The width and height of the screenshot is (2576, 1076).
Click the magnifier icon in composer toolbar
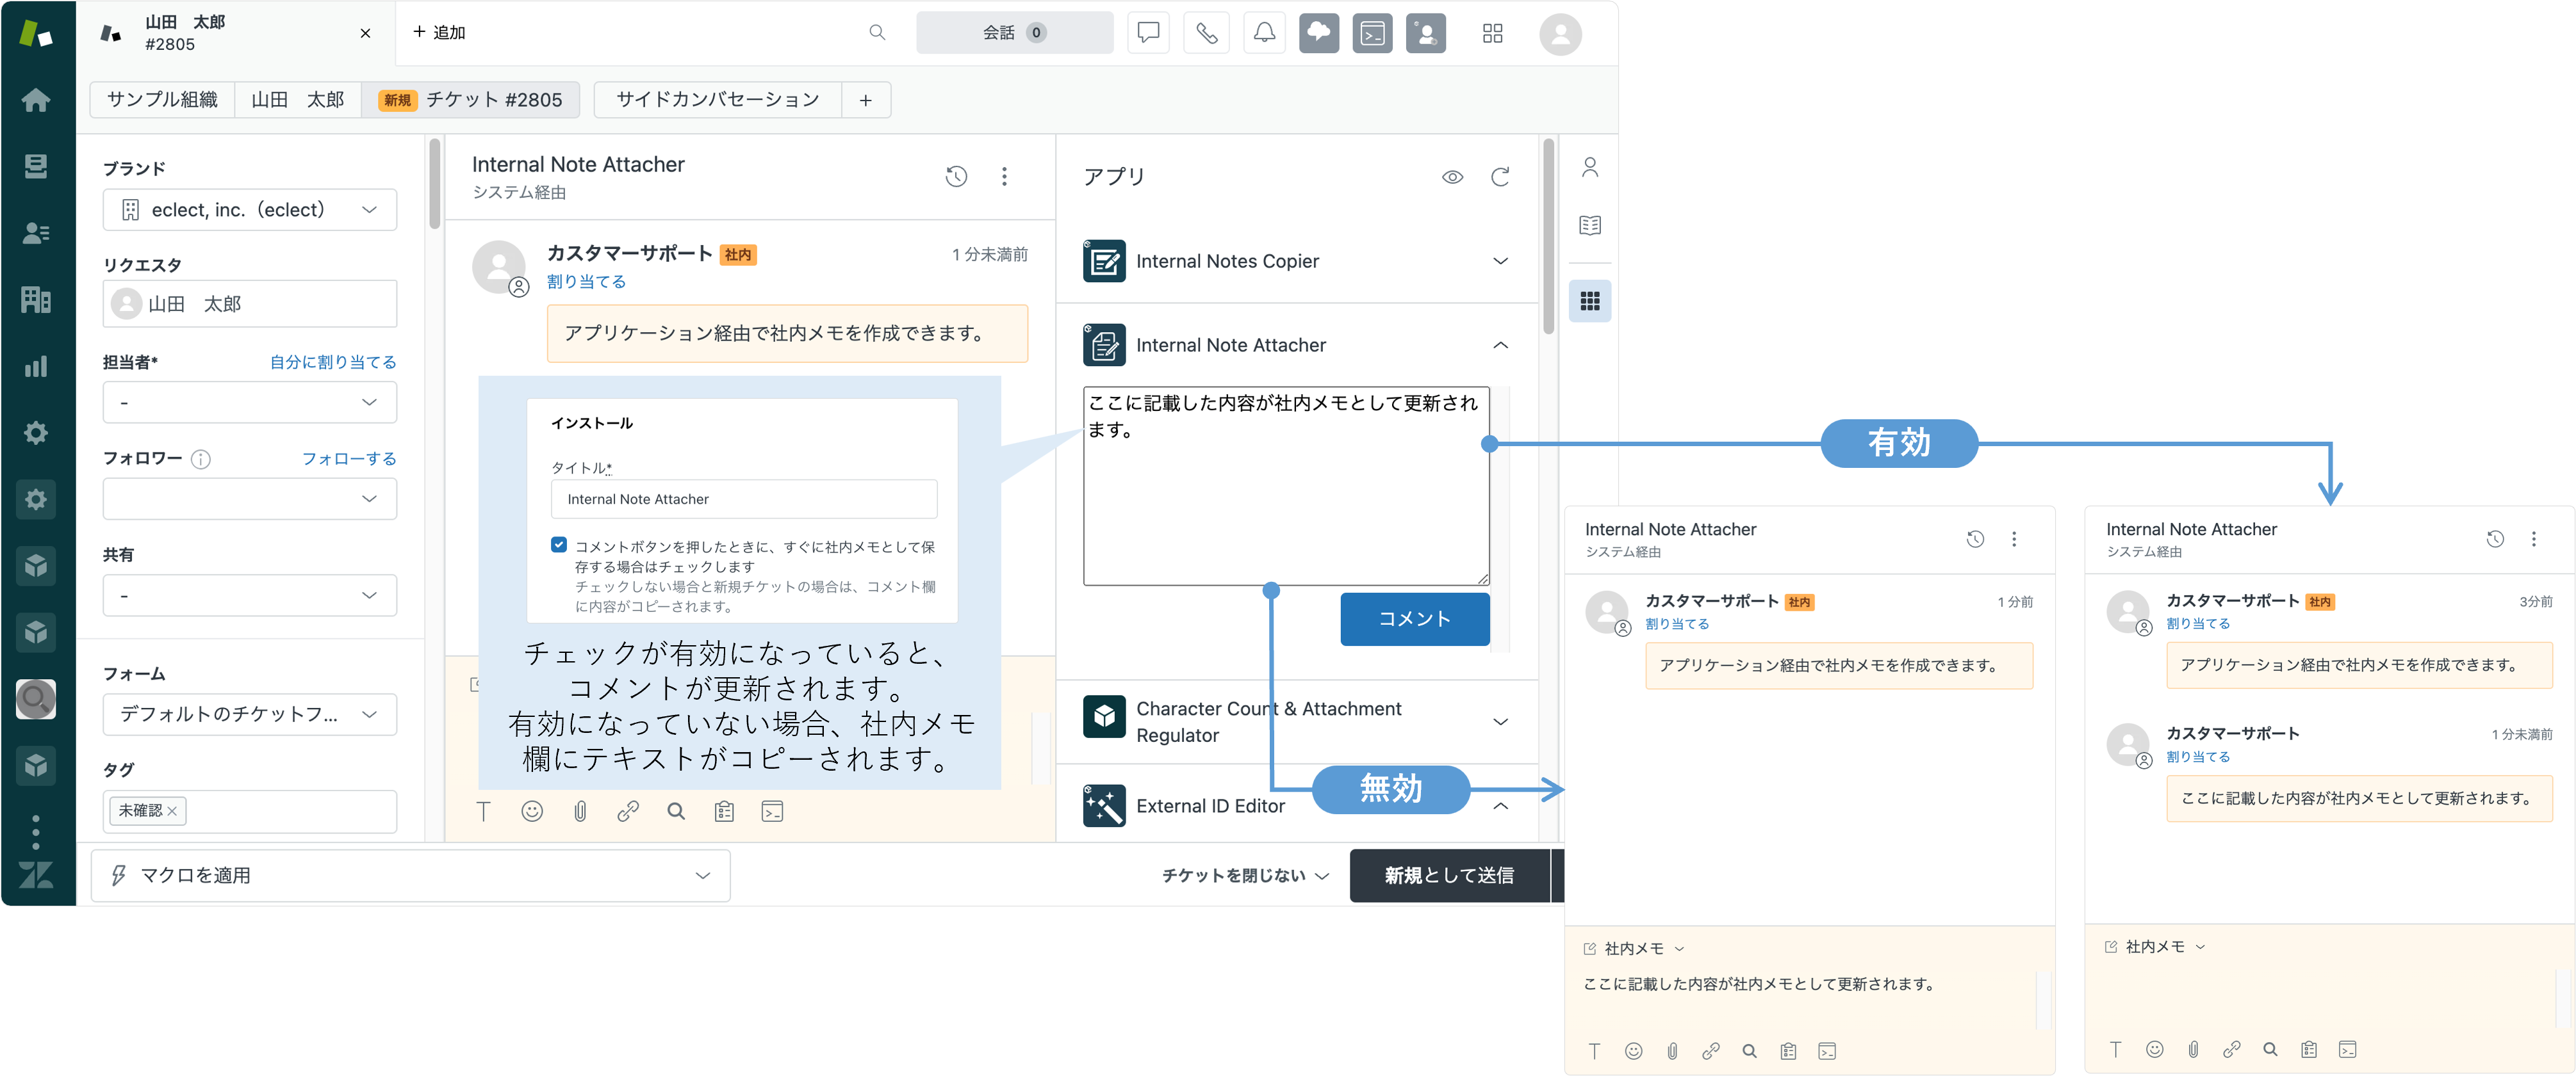(x=676, y=811)
